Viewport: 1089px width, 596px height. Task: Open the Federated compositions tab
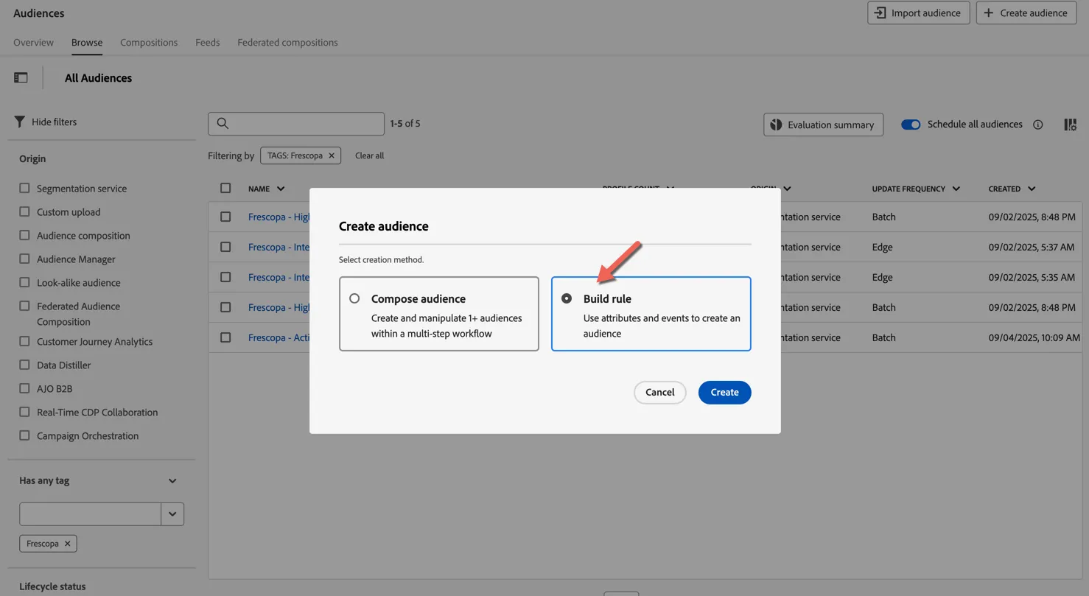point(287,42)
